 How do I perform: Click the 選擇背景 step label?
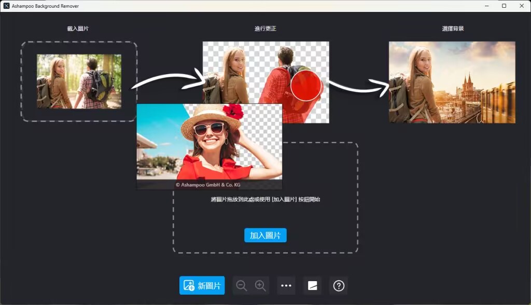(453, 29)
